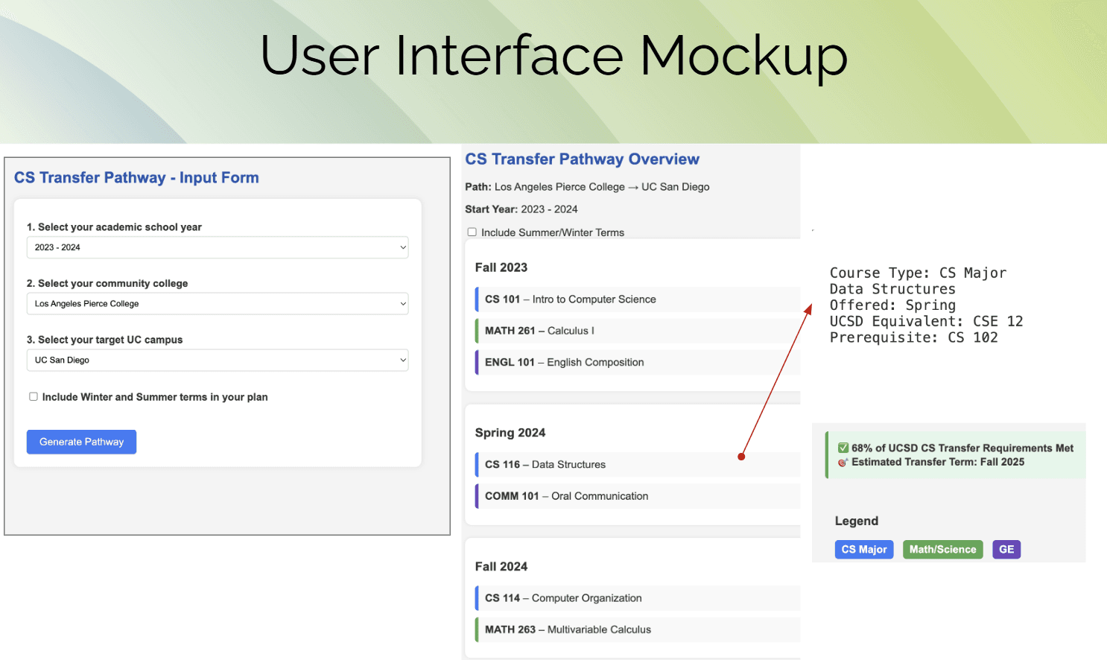
Task: Click the purple GE legend swatch
Action: [x=1006, y=550]
